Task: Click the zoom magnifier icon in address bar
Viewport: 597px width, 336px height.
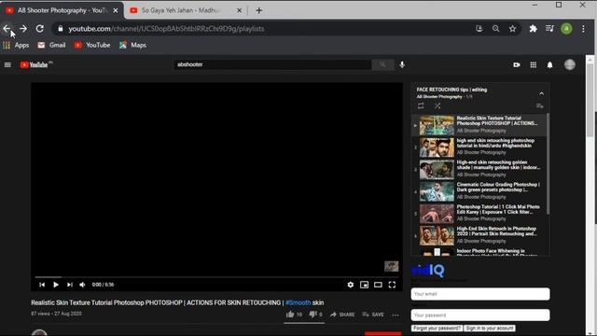Action: [x=495, y=29]
